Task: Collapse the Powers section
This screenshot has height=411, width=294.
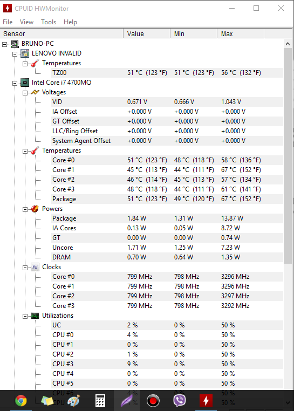Action: pyautogui.click(x=25, y=209)
